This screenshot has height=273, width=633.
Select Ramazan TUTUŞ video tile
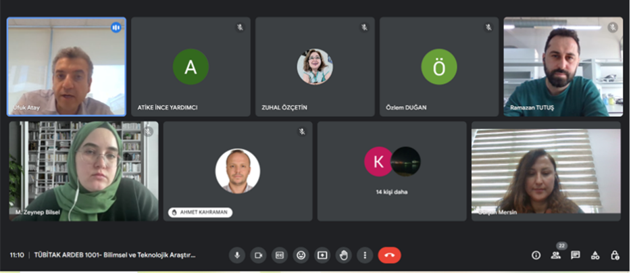point(563,67)
